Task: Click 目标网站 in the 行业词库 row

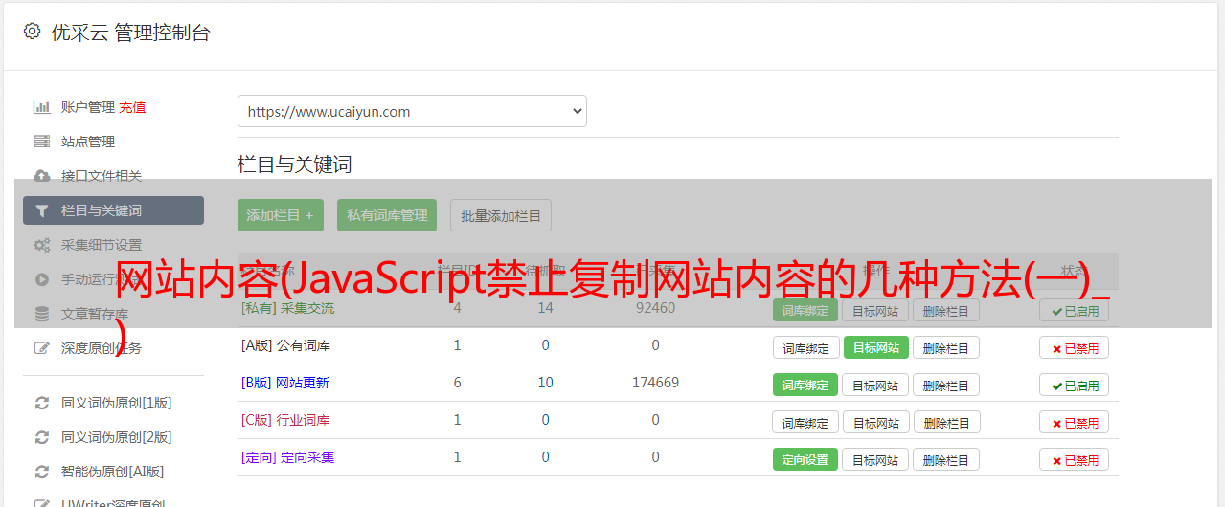Action: (876, 422)
